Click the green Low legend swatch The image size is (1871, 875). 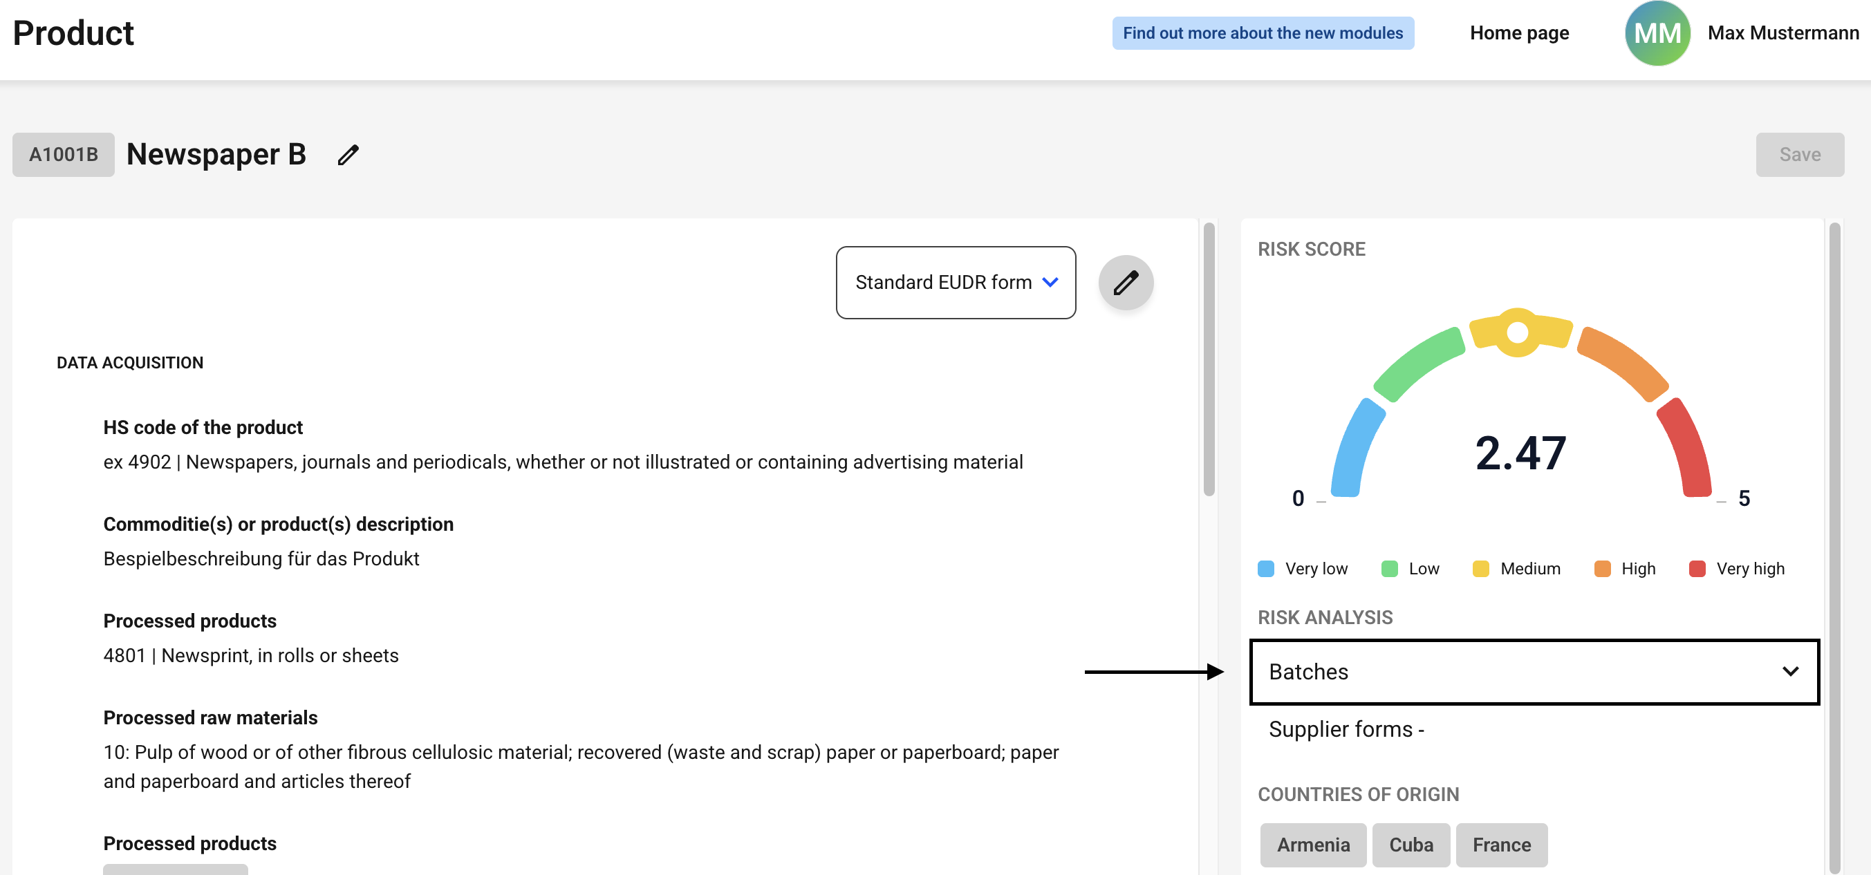tap(1388, 569)
